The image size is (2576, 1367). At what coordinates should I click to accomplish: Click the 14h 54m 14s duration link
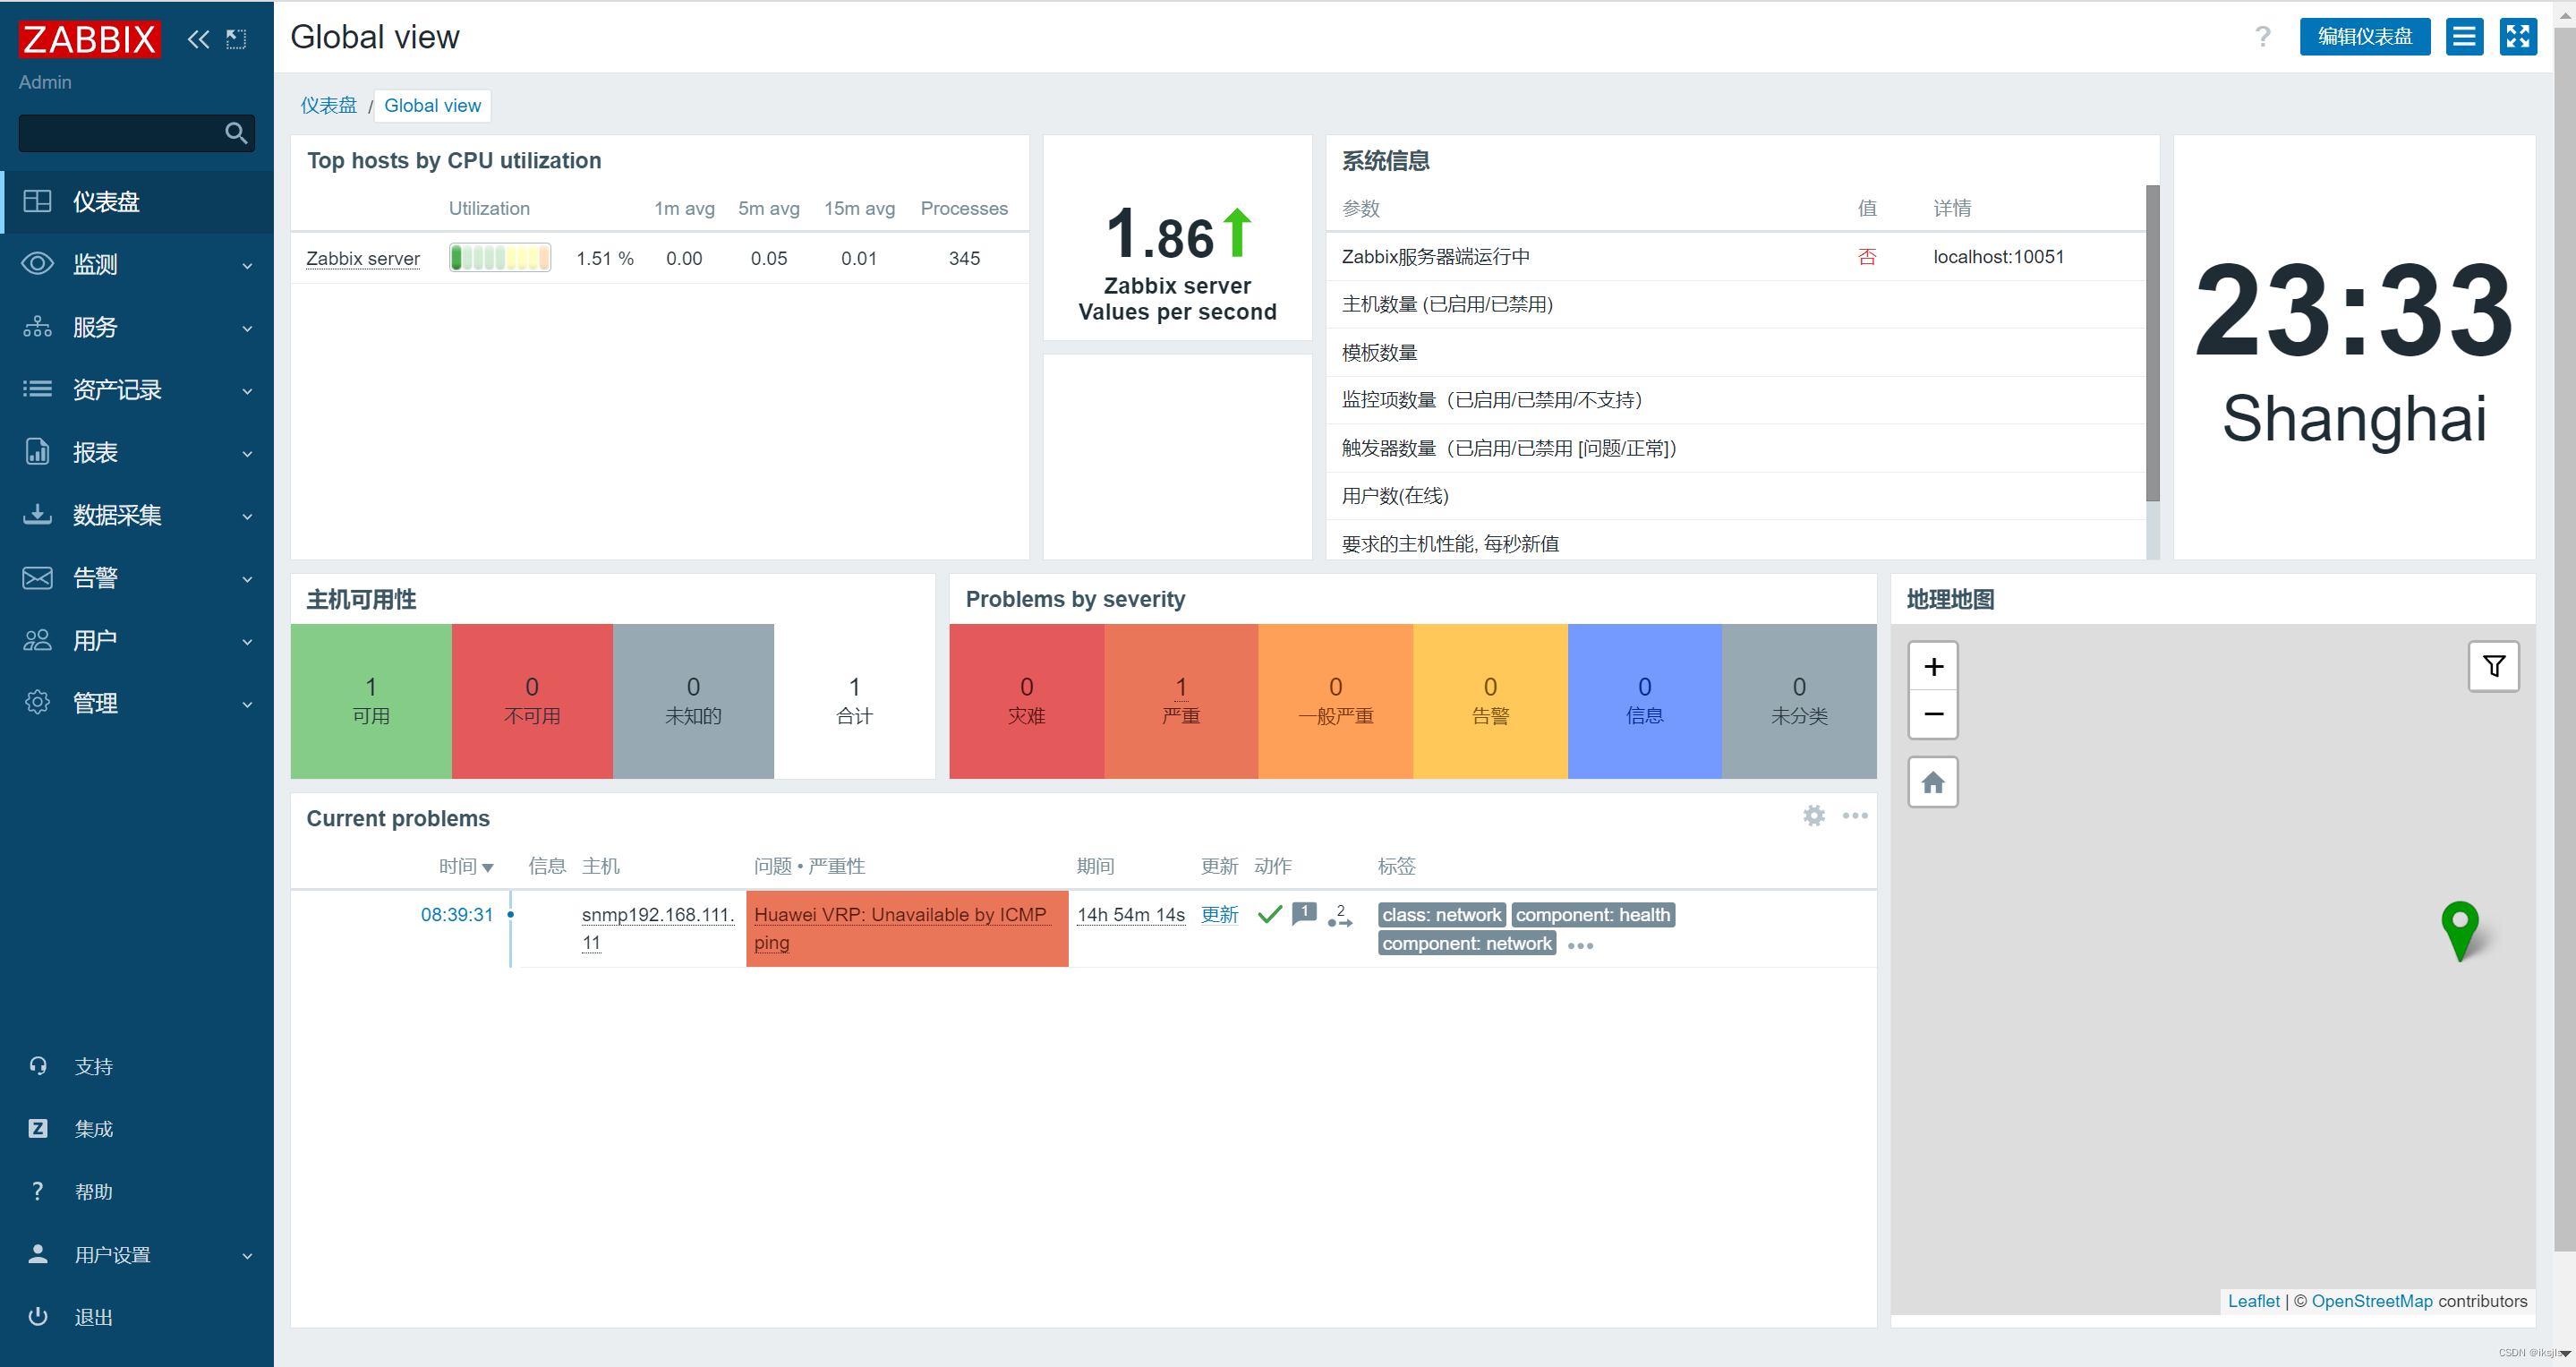1130,915
